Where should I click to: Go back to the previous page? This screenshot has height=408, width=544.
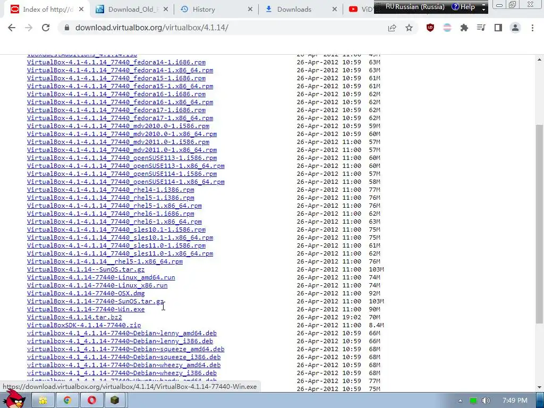coord(12,28)
